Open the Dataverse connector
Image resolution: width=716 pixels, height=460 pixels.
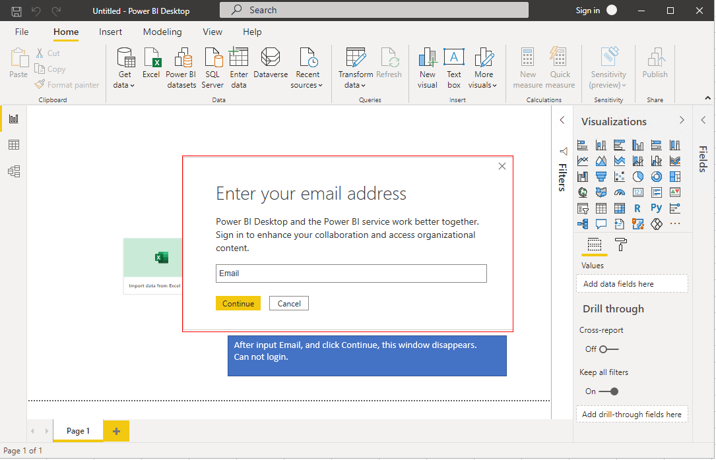click(x=271, y=63)
